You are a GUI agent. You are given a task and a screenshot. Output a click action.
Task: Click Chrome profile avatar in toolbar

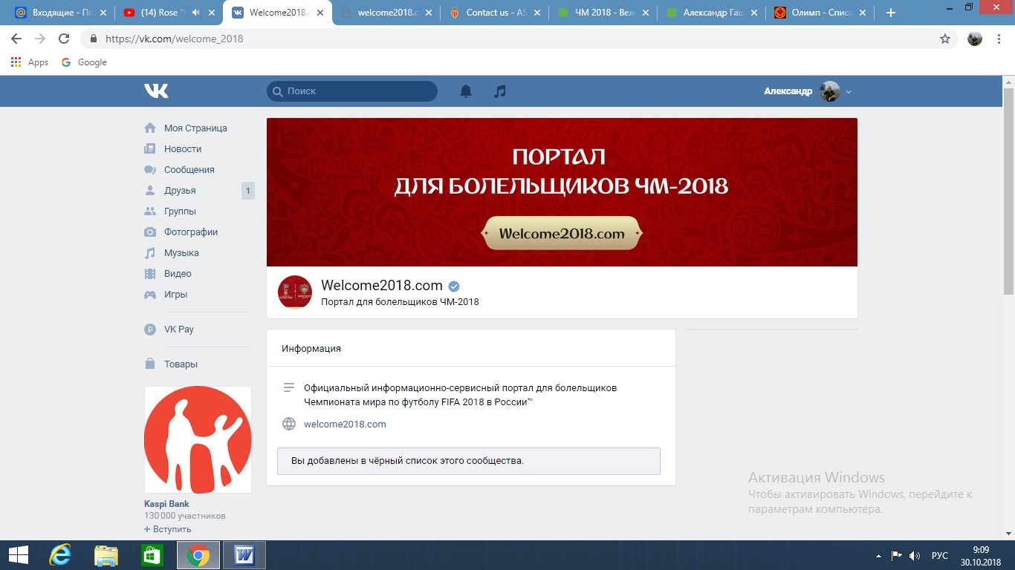click(x=975, y=39)
